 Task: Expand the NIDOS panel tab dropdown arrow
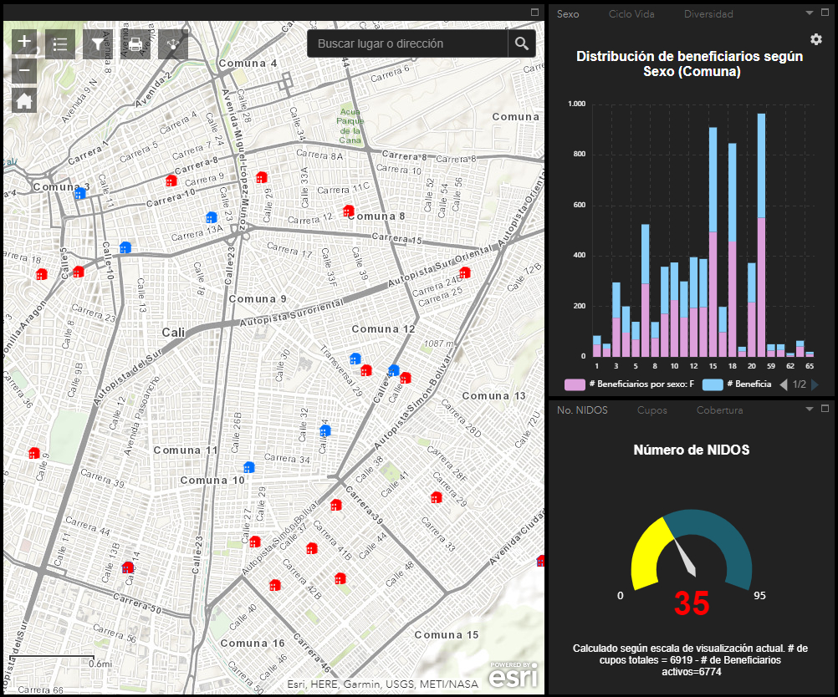point(810,410)
